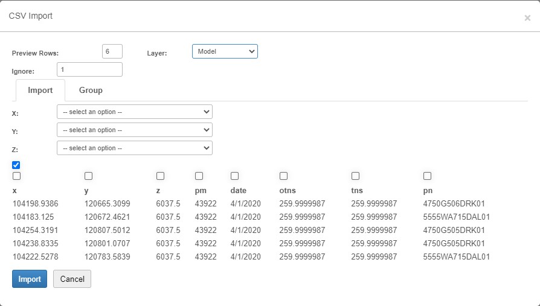Expand the Y column select dropdown

[134, 130]
